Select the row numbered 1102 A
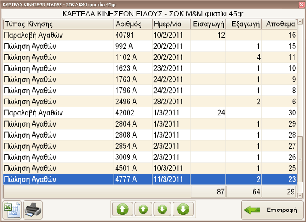 point(150,57)
